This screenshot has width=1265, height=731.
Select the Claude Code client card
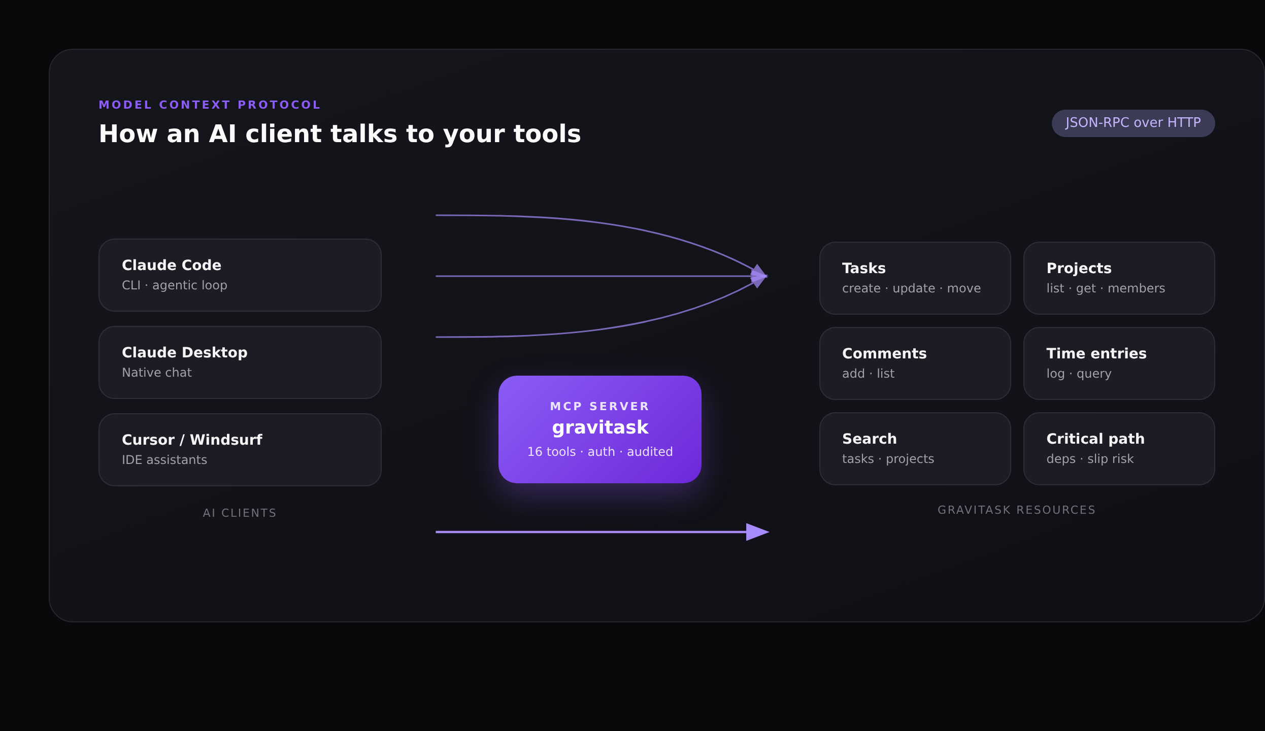pyautogui.click(x=240, y=275)
